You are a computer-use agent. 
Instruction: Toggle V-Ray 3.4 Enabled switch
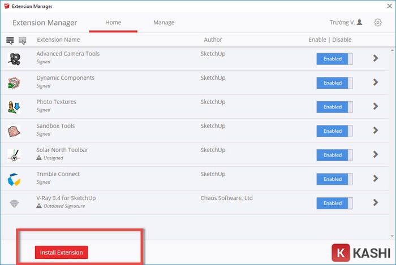coord(334,203)
